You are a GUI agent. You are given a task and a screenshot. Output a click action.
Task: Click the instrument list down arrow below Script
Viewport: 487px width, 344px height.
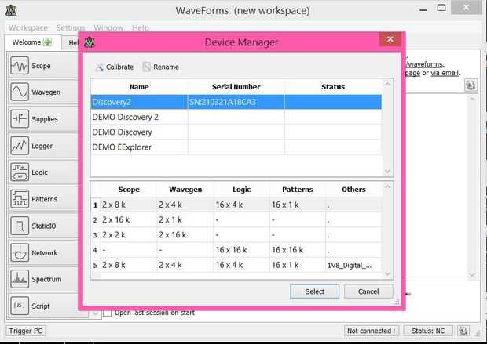[95, 314]
